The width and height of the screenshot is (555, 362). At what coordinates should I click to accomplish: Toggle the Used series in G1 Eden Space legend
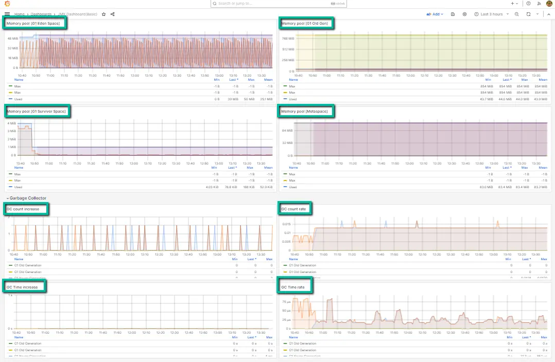19,99
